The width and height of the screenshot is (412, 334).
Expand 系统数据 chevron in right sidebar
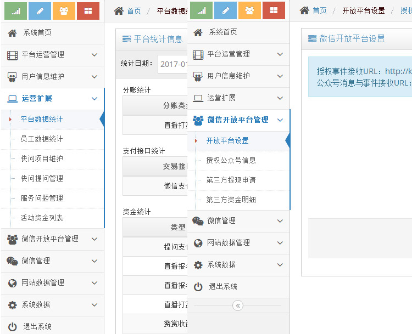tap(280, 265)
